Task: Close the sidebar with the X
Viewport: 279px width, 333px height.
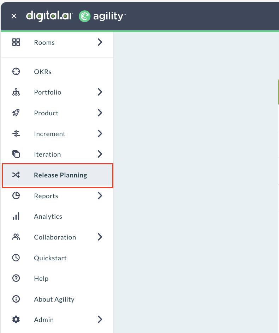Action: click(x=13, y=16)
